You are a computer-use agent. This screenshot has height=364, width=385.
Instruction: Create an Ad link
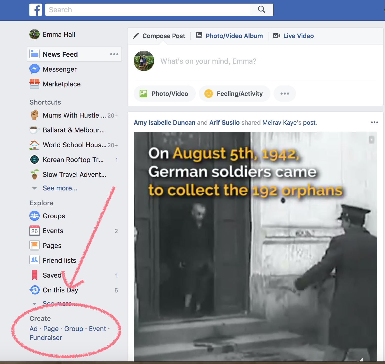pos(33,329)
